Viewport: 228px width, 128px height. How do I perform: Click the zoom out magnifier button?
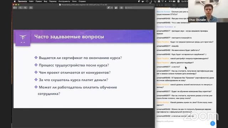coord(21,7)
